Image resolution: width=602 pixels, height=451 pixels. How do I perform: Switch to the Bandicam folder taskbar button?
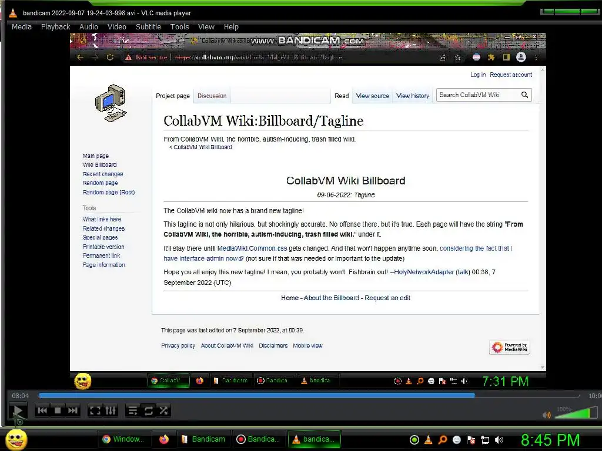(203, 439)
